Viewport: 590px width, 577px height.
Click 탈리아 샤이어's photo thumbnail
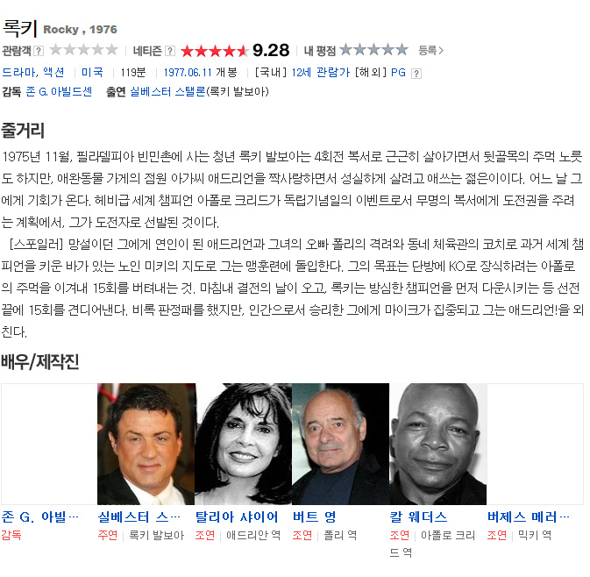pos(243,444)
